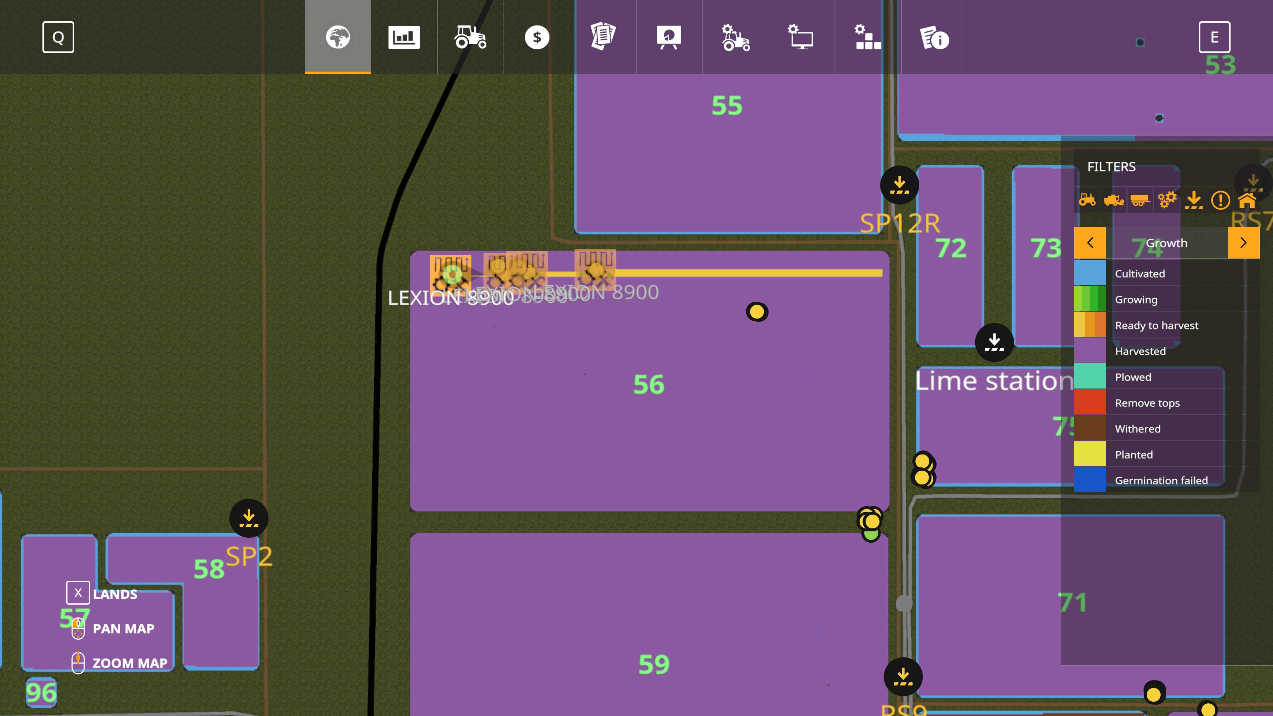Image resolution: width=1273 pixels, height=716 pixels.
Task: Open the finances dollar tab
Action: 537,37
